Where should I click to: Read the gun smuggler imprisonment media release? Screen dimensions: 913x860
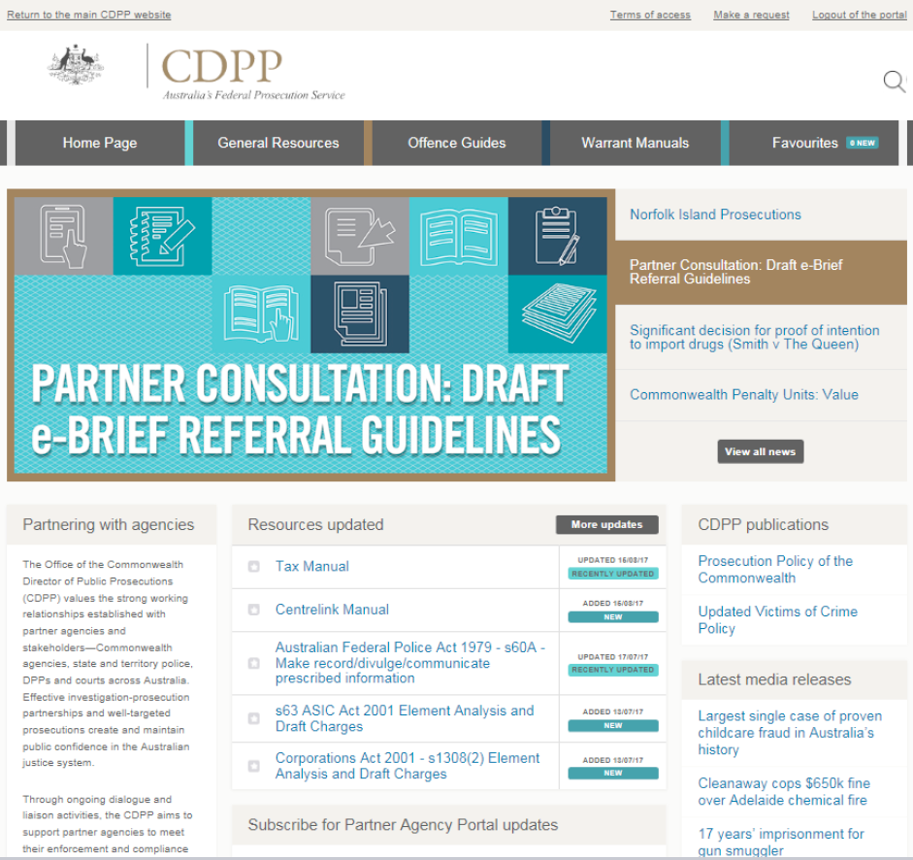[781, 843]
